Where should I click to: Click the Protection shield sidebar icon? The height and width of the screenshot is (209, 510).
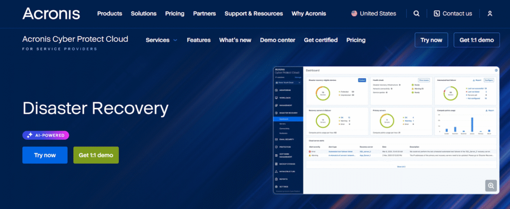click(x=276, y=147)
